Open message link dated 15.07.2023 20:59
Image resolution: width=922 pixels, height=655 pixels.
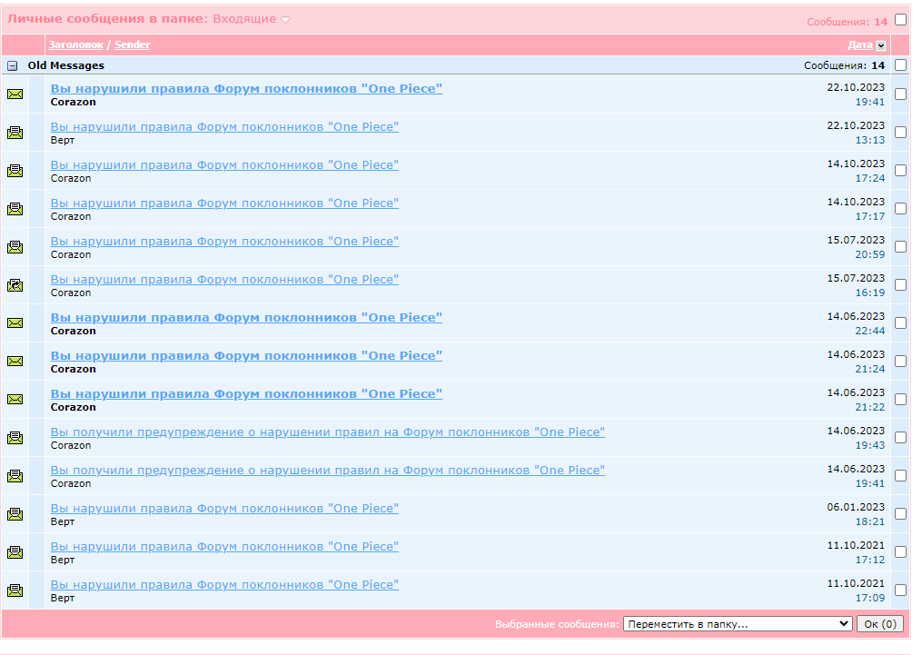pos(224,242)
